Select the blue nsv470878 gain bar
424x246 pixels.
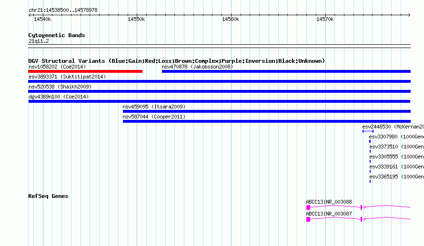point(286,71)
